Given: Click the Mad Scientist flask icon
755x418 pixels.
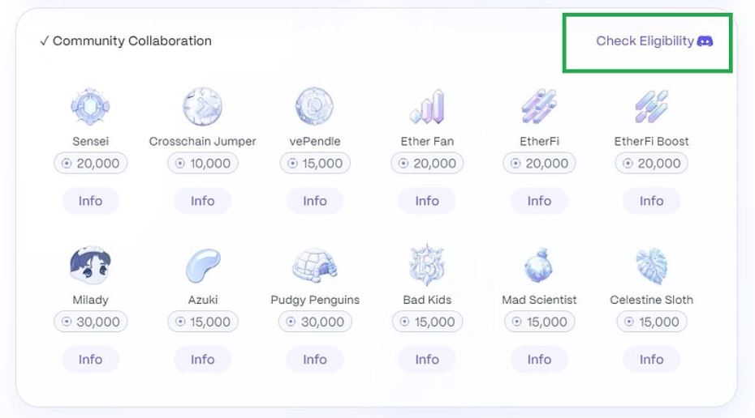Looking at the screenshot, I should 539,265.
